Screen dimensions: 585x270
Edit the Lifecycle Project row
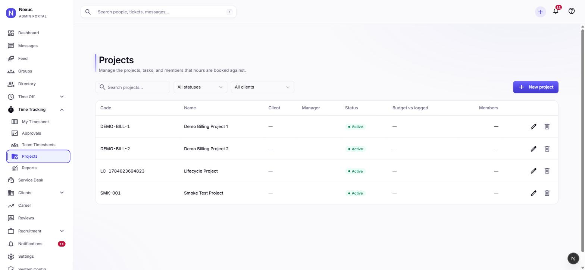[534, 171]
